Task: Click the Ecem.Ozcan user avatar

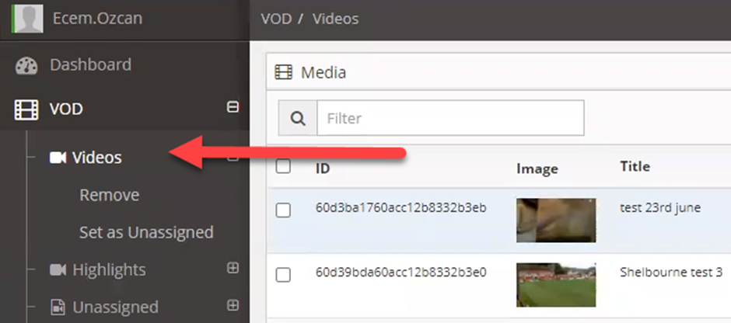Action: (x=27, y=19)
